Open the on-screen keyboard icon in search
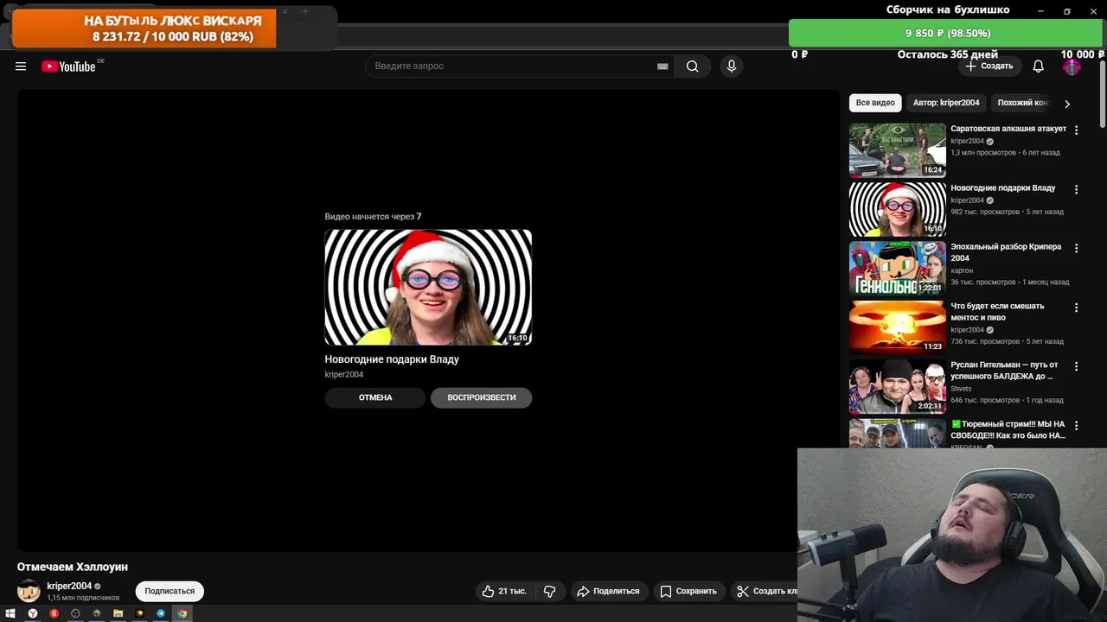 662,67
